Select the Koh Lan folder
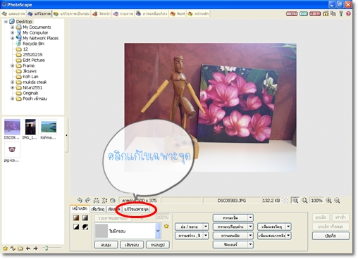The height and width of the screenshot is (259, 358). [x=30, y=77]
